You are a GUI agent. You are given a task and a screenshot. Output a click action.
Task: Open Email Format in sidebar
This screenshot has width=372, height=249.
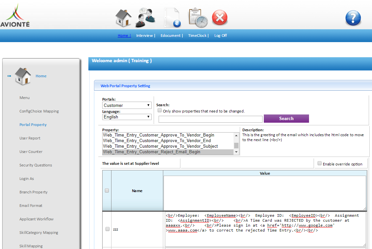(x=31, y=206)
